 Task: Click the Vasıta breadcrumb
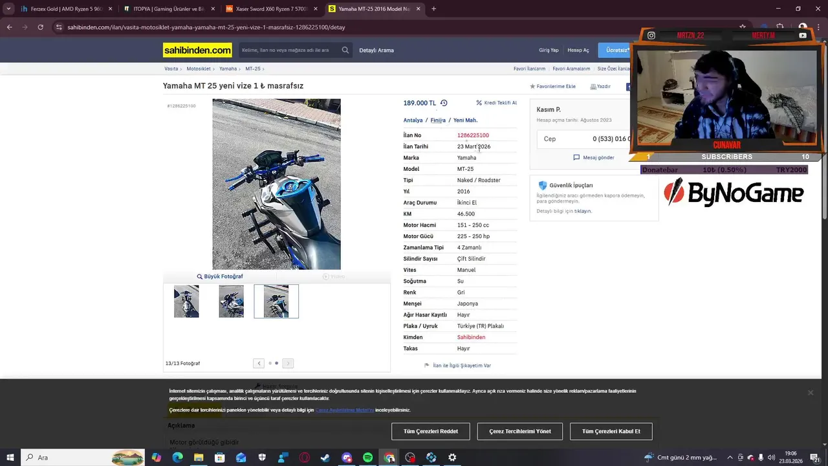171,69
